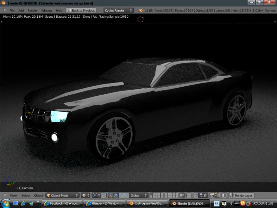Open the File menu
This screenshot has width=277, height=208.
(12, 10)
